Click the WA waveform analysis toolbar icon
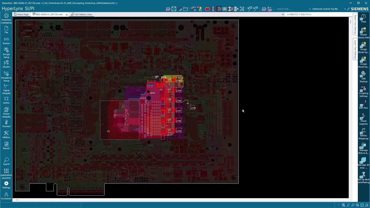Viewport: 370px width, 208px height. click(256, 9)
